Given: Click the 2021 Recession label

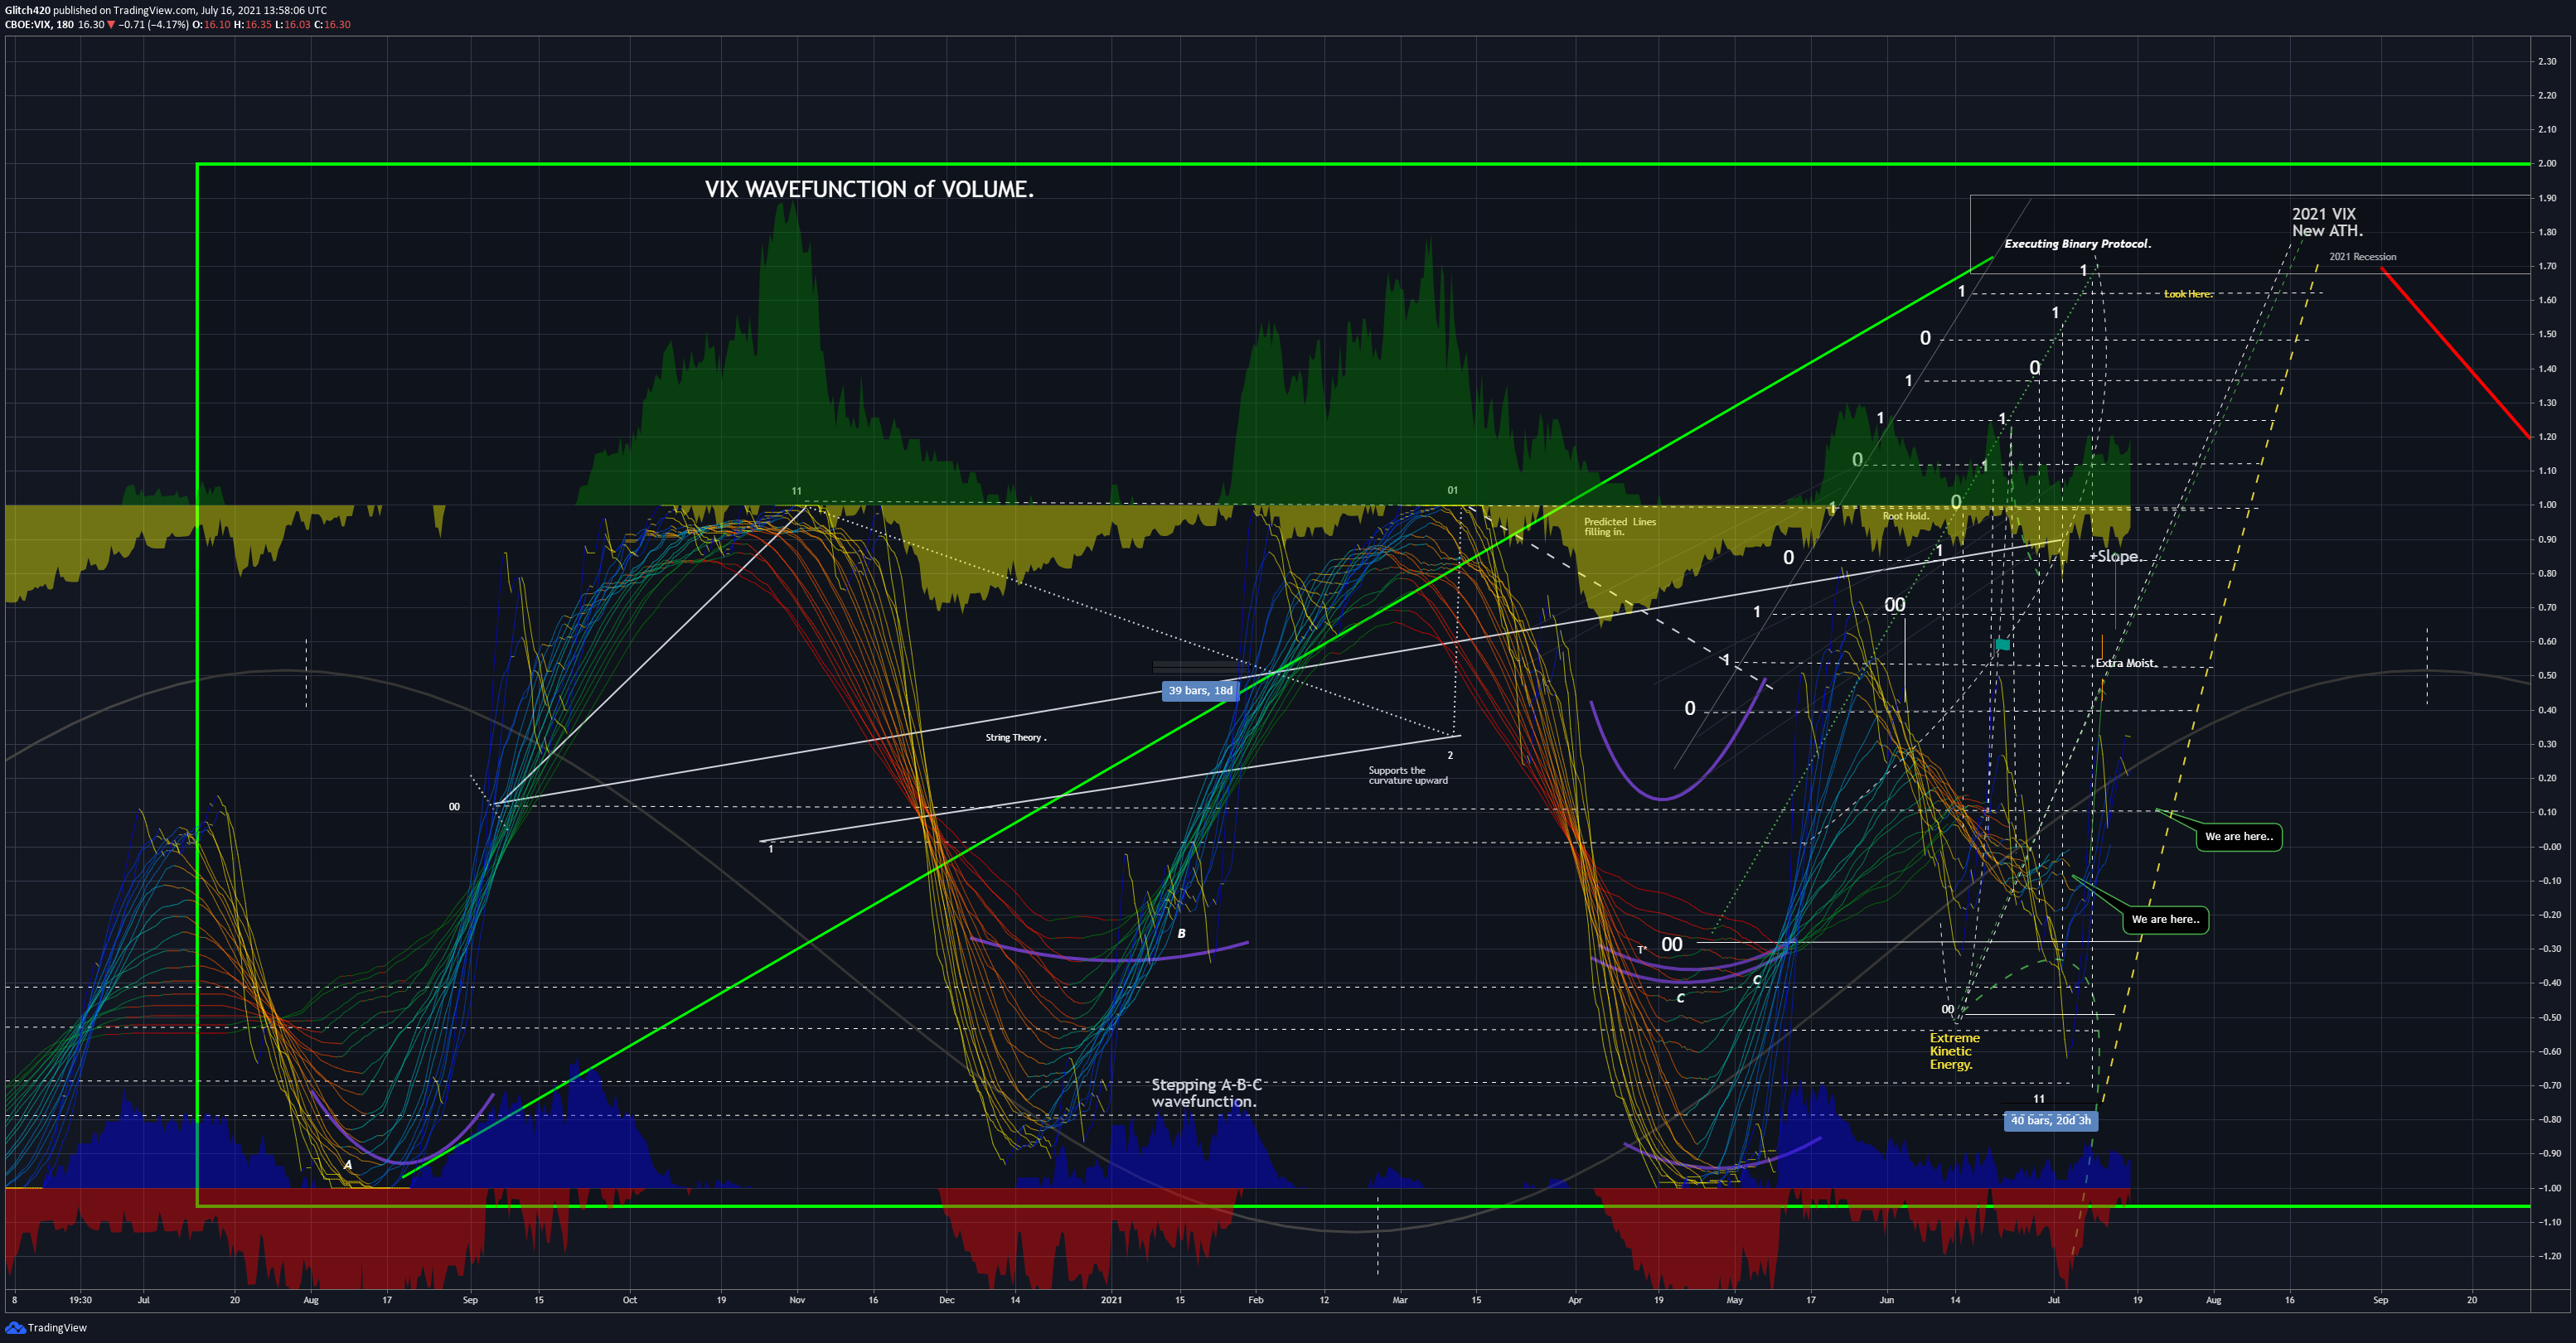Looking at the screenshot, I should 2362,257.
